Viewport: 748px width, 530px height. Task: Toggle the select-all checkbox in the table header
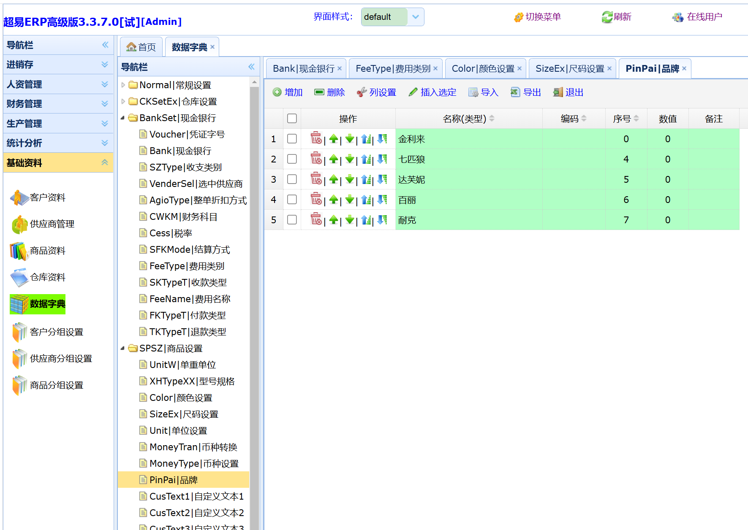292,119
